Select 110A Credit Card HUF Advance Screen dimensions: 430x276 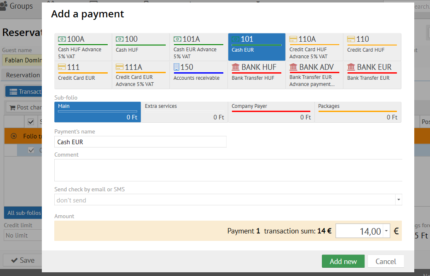pos(314,47)
